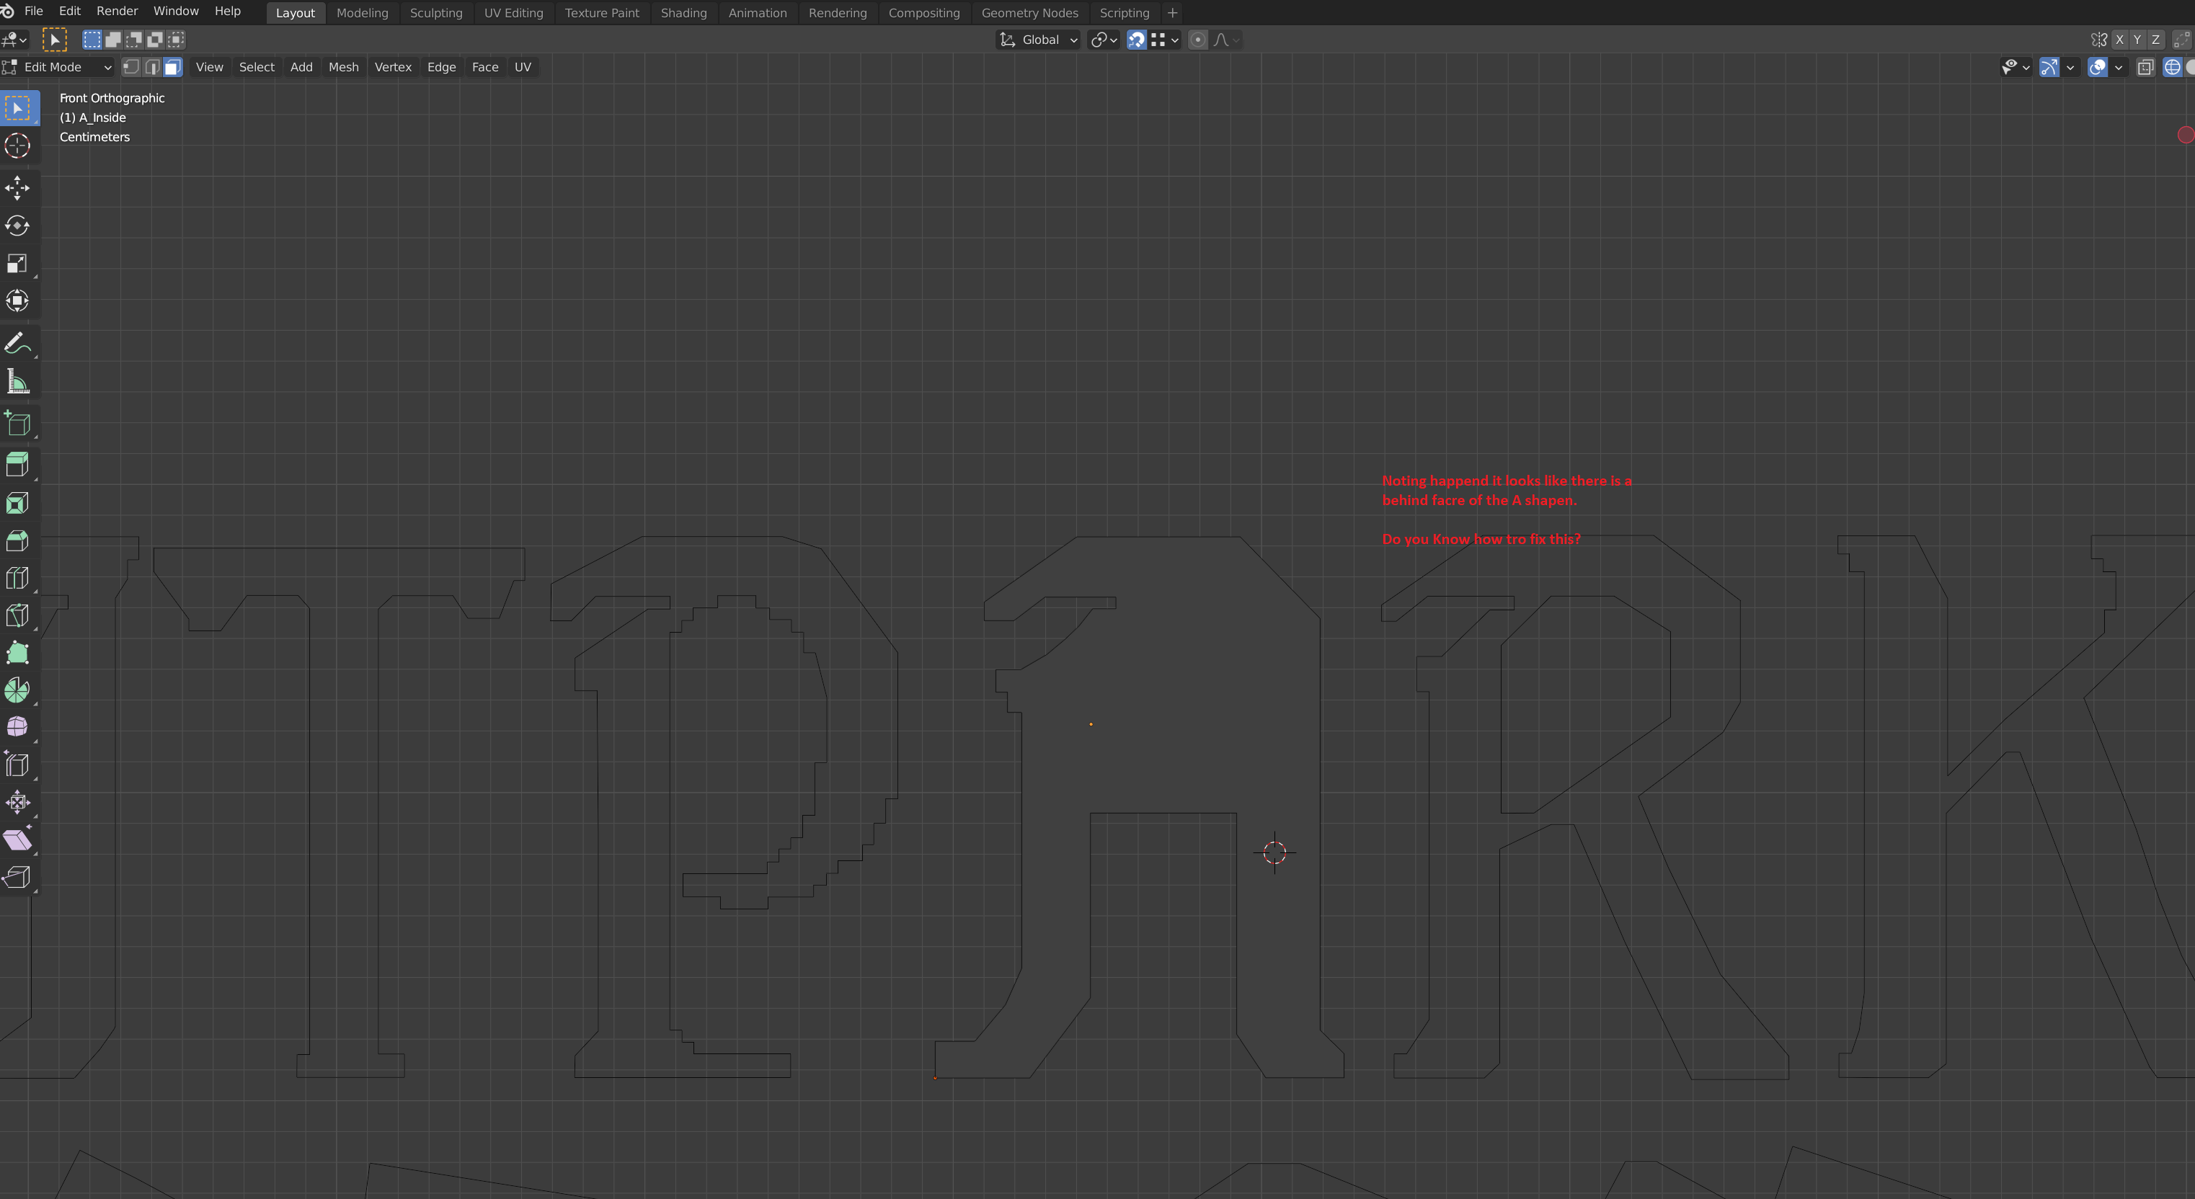Activate the Extrude Region tool
This screenshot has height=1199, width=2195.
[x=17, y=465]
